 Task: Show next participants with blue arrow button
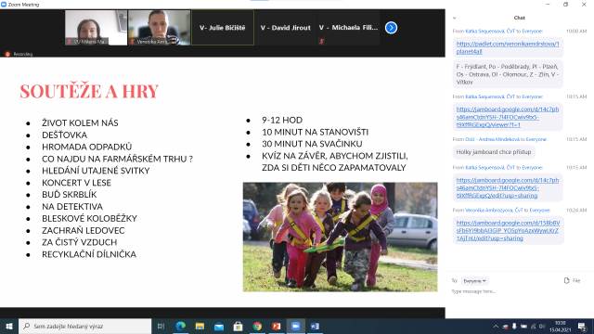pos(391,28)
